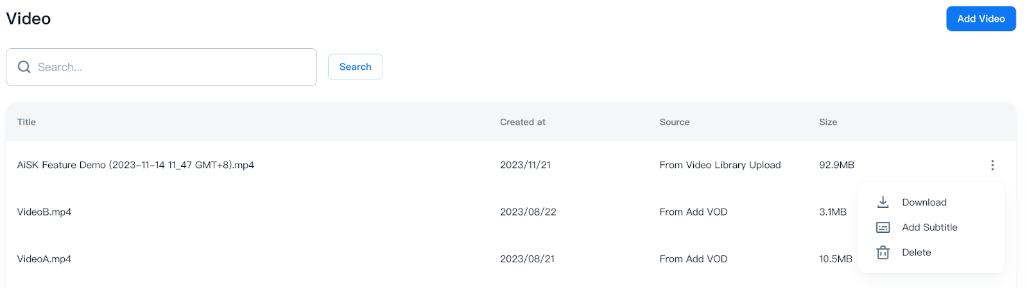Open the AiSK Feature Demo video title
This screenshot has height=288, width=1027.
click(x=135, y=165)
